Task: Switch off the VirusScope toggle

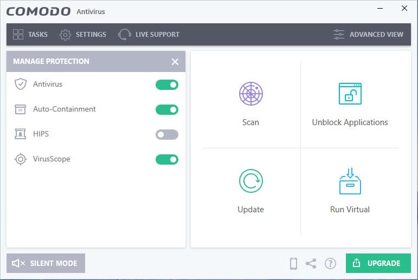Action: [167, 160]
